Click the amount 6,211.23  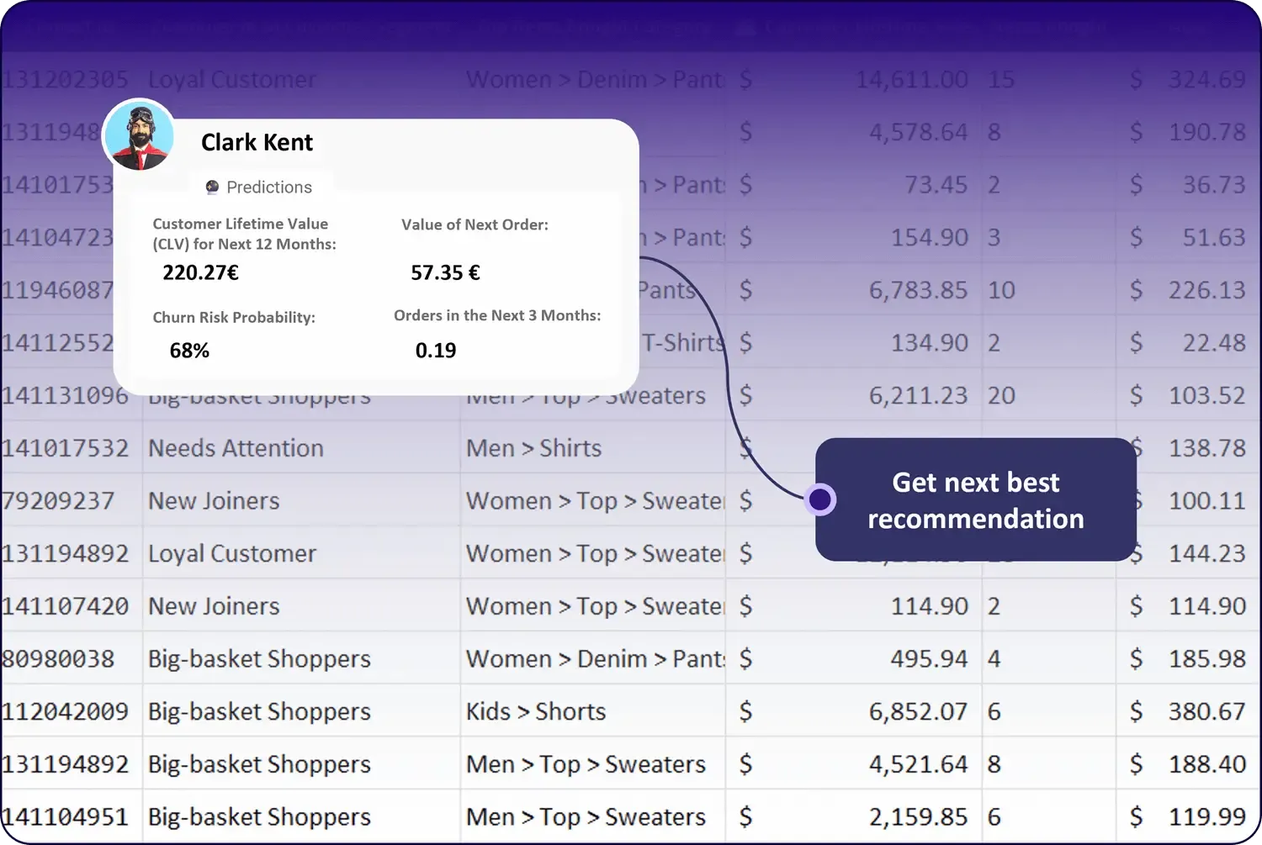coord(919,395)
